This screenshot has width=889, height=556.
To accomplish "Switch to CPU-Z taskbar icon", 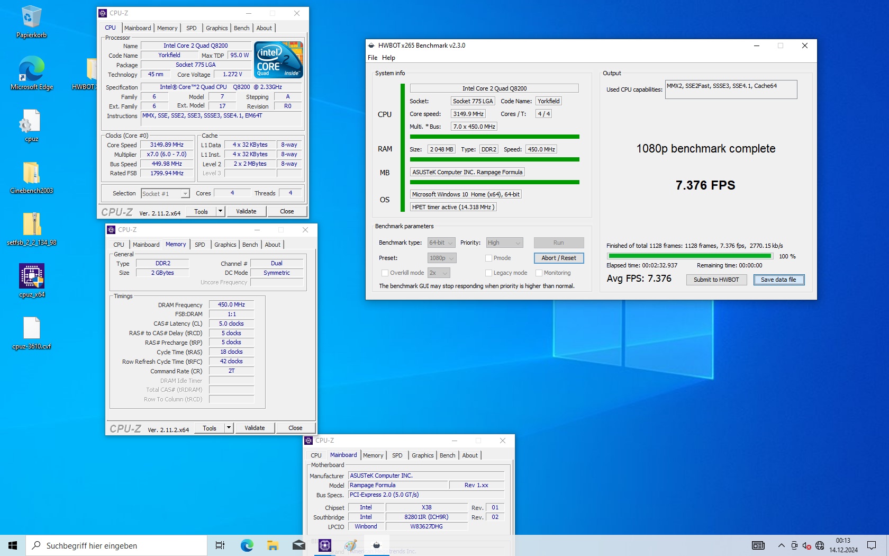I will pyautogui.click(x=325, y=545).
